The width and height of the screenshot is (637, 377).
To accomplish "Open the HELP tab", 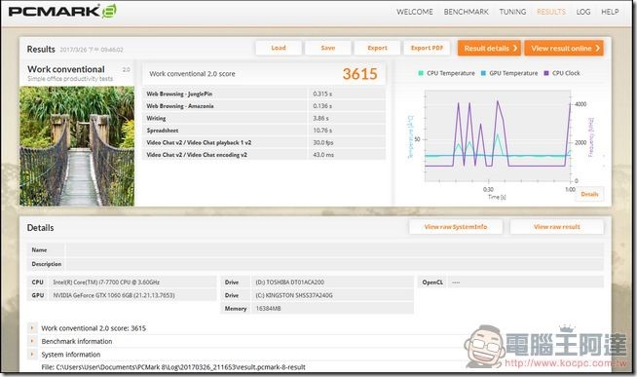I will point(610,12).
